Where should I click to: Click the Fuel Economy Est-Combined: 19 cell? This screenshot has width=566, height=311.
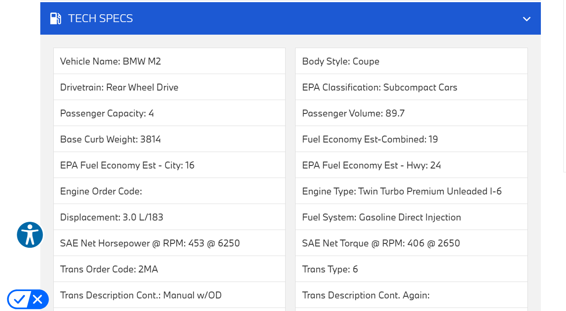[411, 139]
